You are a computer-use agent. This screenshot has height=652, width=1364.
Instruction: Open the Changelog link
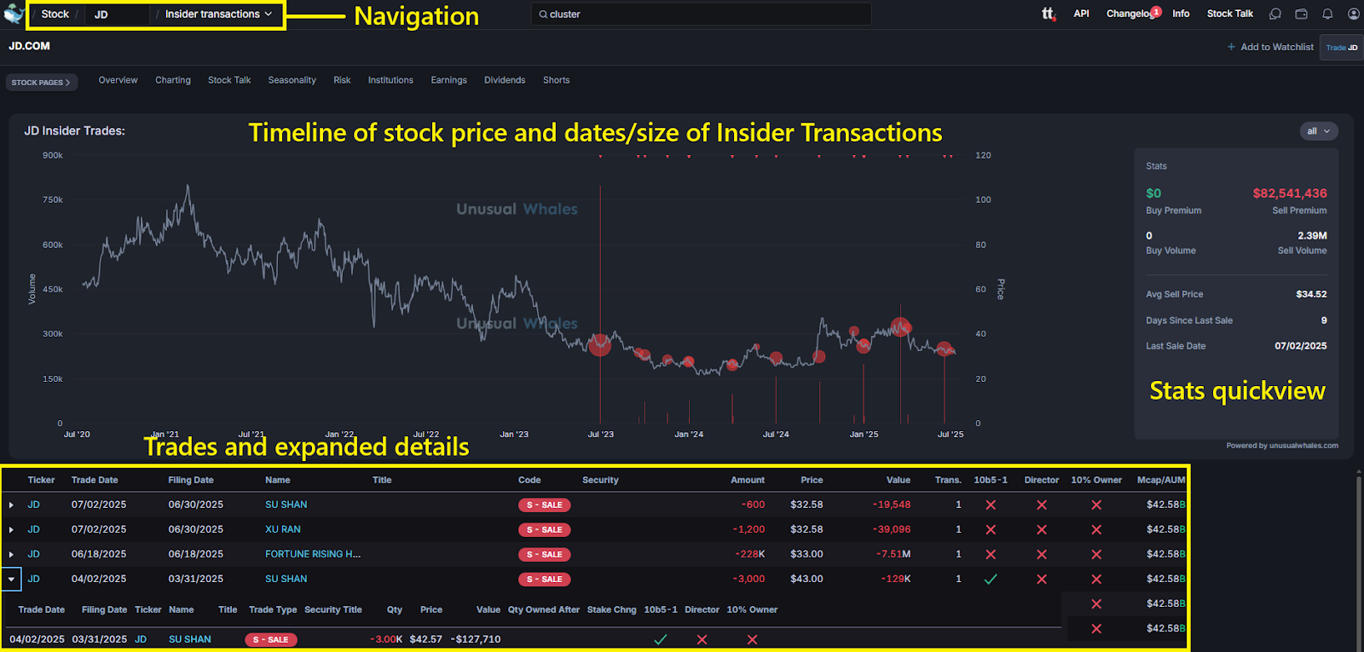1130,14
